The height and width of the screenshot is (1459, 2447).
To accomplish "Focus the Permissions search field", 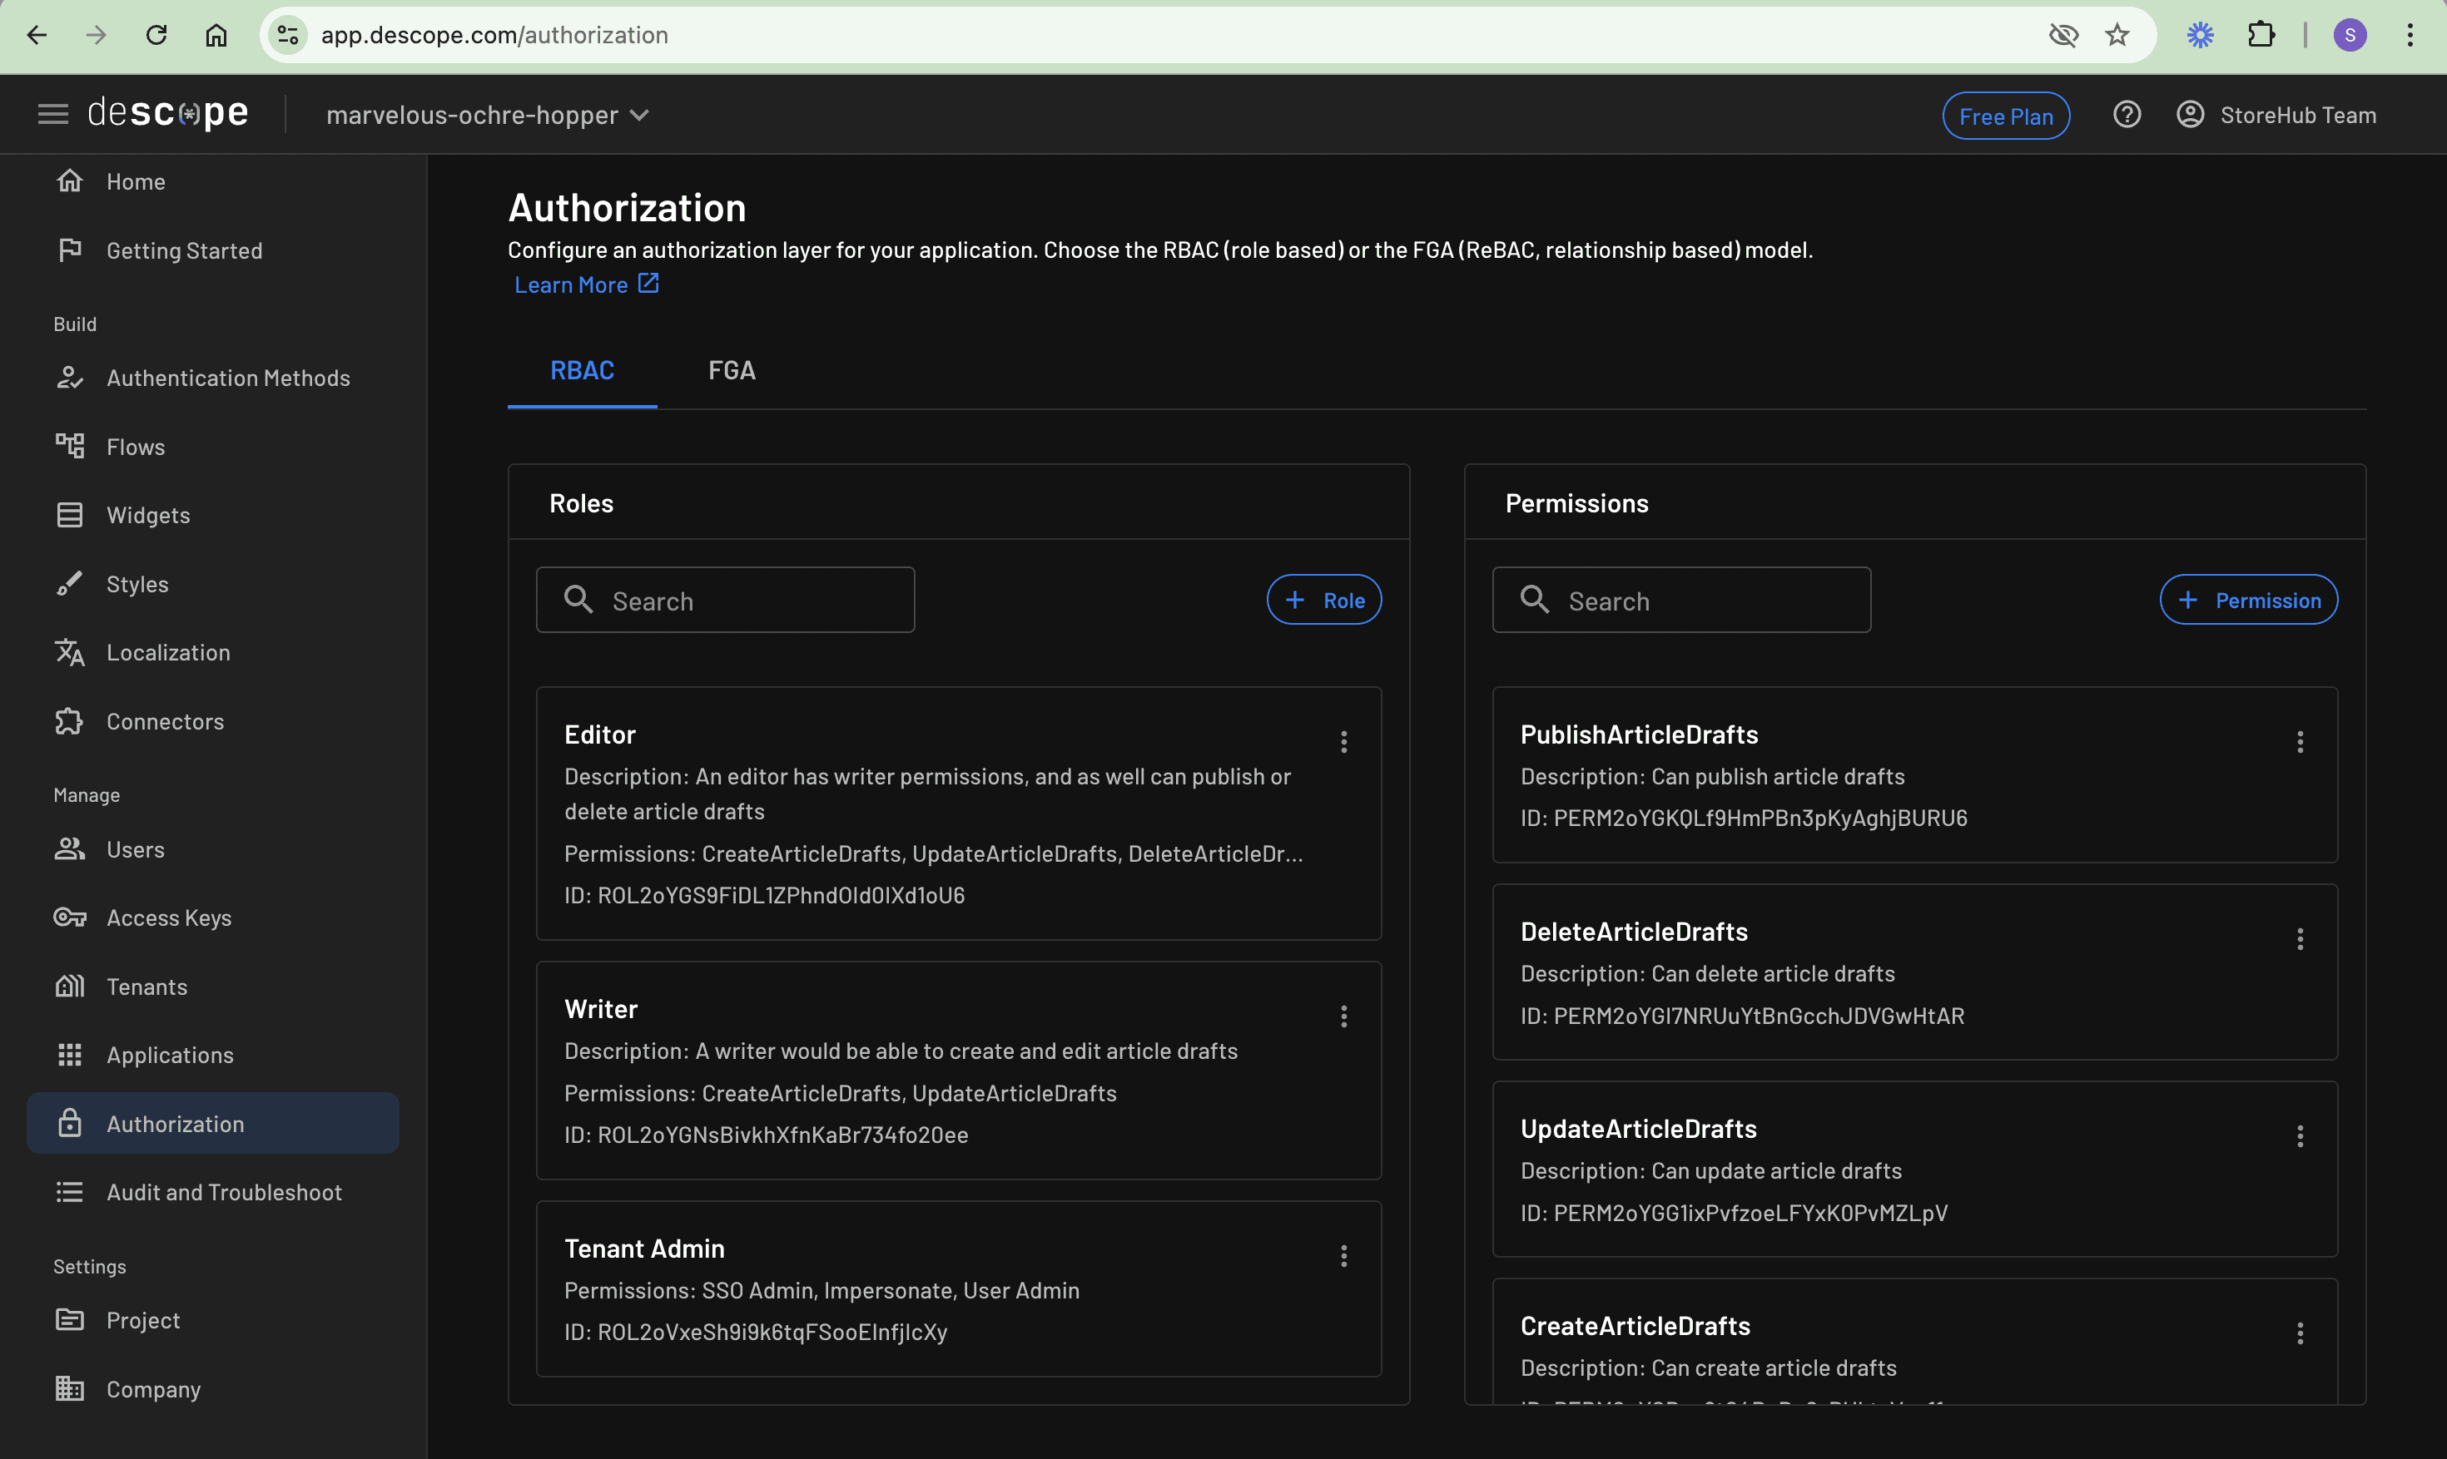I will pyautogui.click(x=1682, y=601).
